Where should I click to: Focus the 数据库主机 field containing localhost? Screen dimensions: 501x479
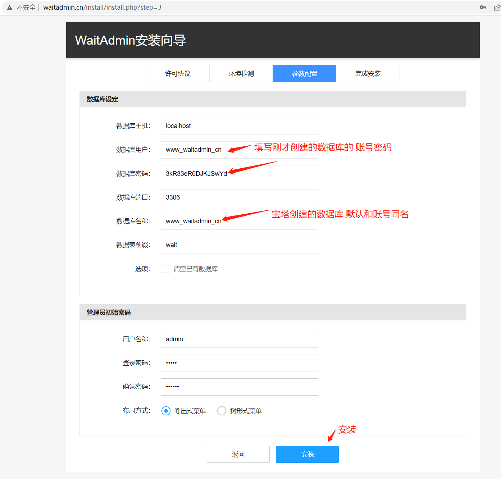coord(239,126)
